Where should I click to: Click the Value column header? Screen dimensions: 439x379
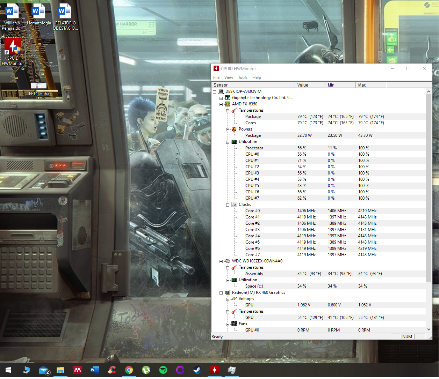coord(310,85)
